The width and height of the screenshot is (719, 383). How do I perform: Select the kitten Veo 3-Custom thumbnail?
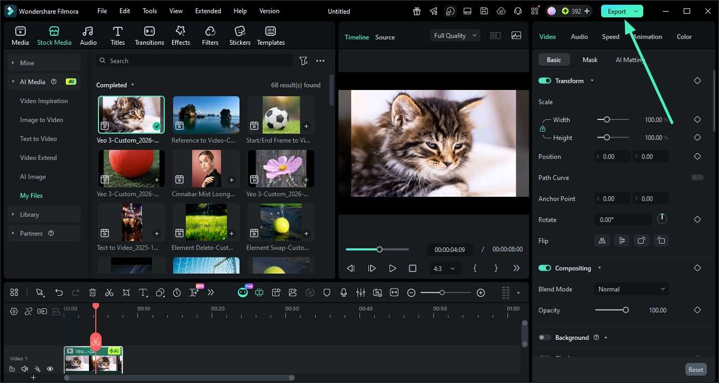point(131,114)
